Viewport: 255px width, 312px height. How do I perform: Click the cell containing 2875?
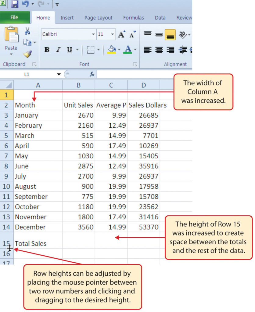[79, 166]
